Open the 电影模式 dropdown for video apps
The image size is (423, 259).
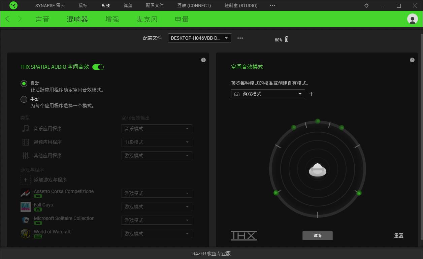point(157,142)
